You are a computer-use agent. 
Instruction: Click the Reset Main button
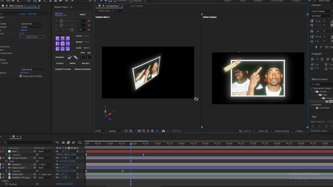32,37
